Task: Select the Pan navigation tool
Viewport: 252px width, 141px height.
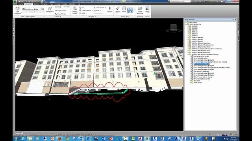Action: tap(82, 8)
